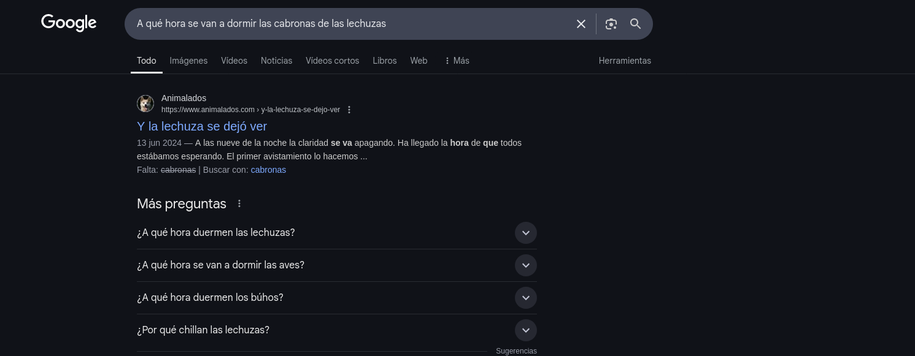The image size is (915, 356).
Task: Click the Sugerencias feedback link
Action: tap(516, 351)
